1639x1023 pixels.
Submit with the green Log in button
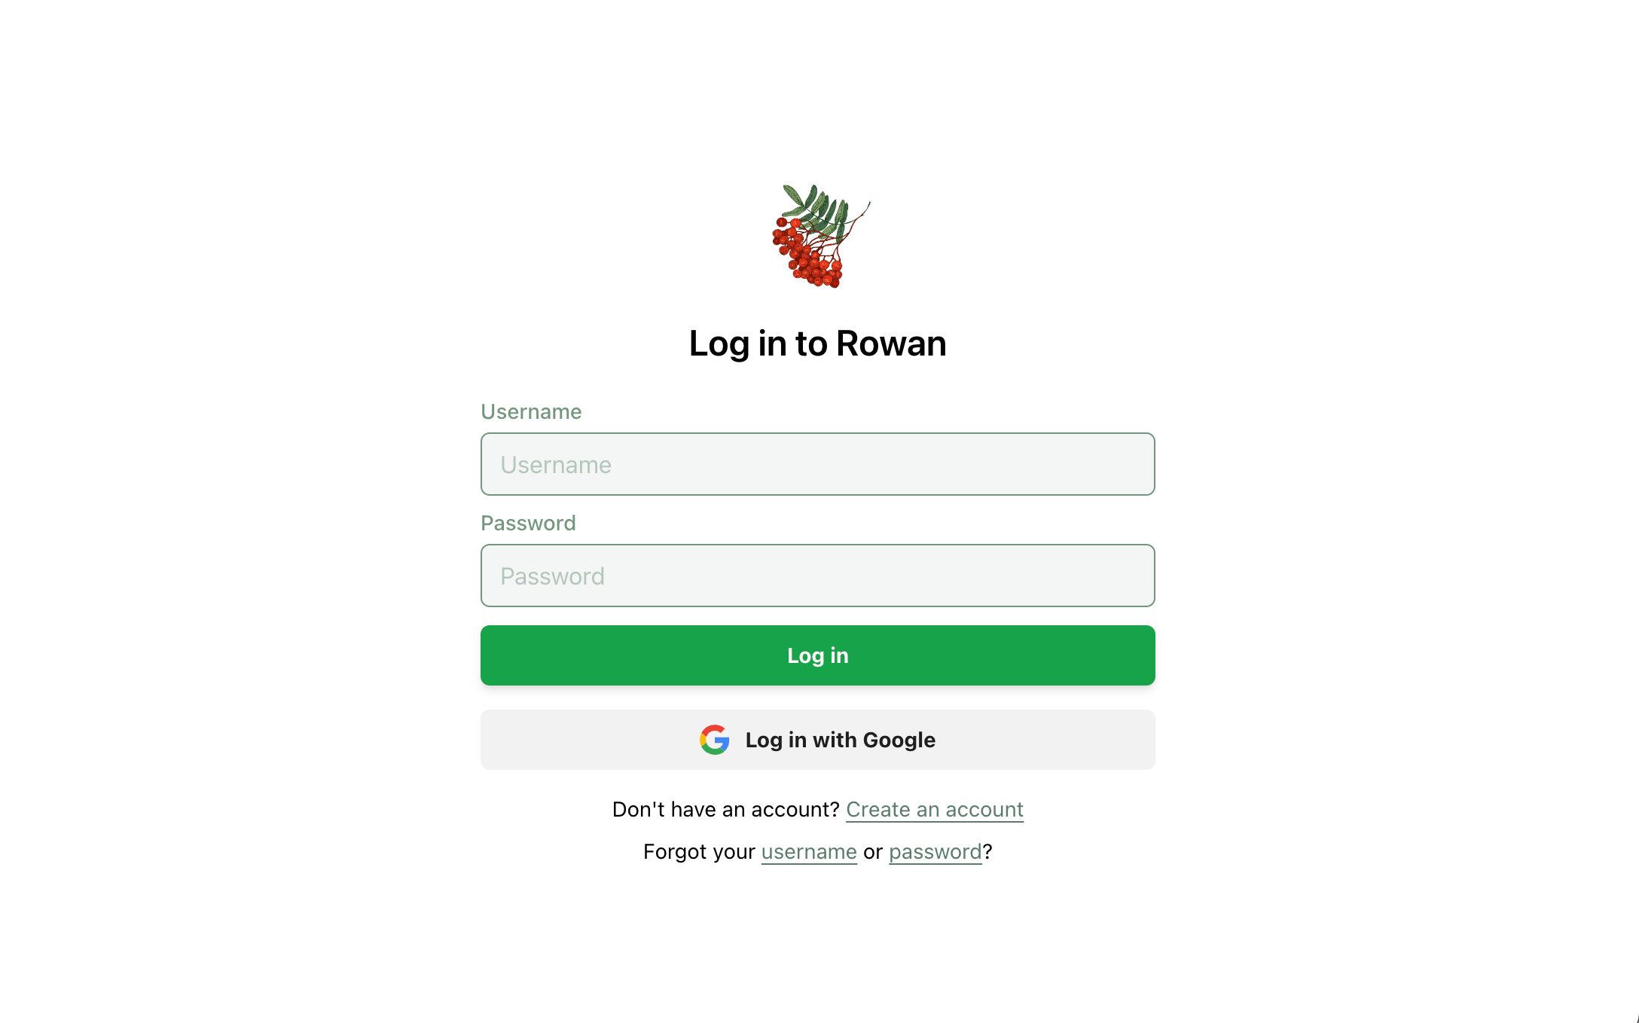[x=817, y=655]
